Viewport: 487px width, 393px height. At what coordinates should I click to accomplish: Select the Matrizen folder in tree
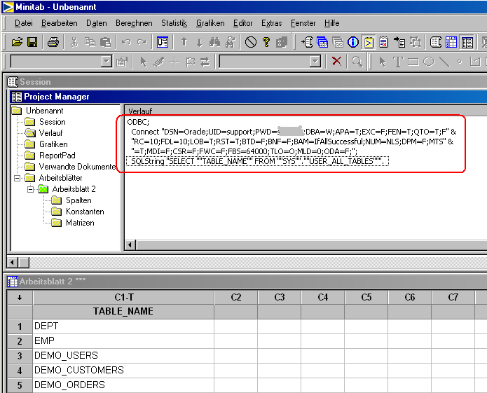pos(80,223)
